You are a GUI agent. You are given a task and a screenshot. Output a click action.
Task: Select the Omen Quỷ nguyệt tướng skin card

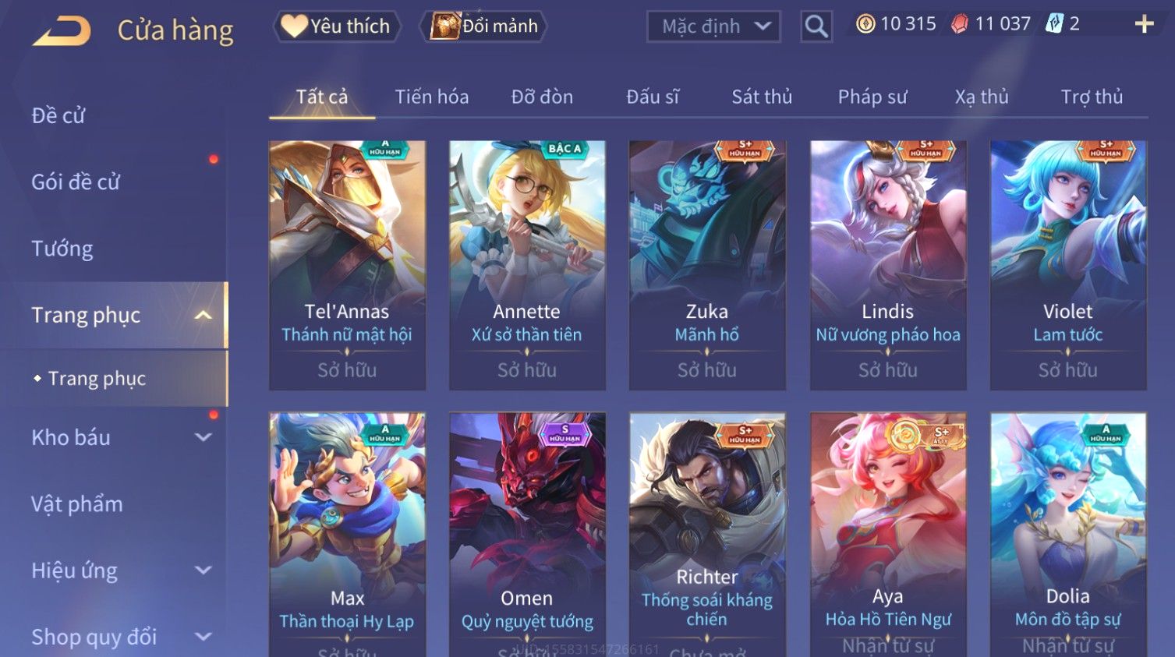point(527,535)
